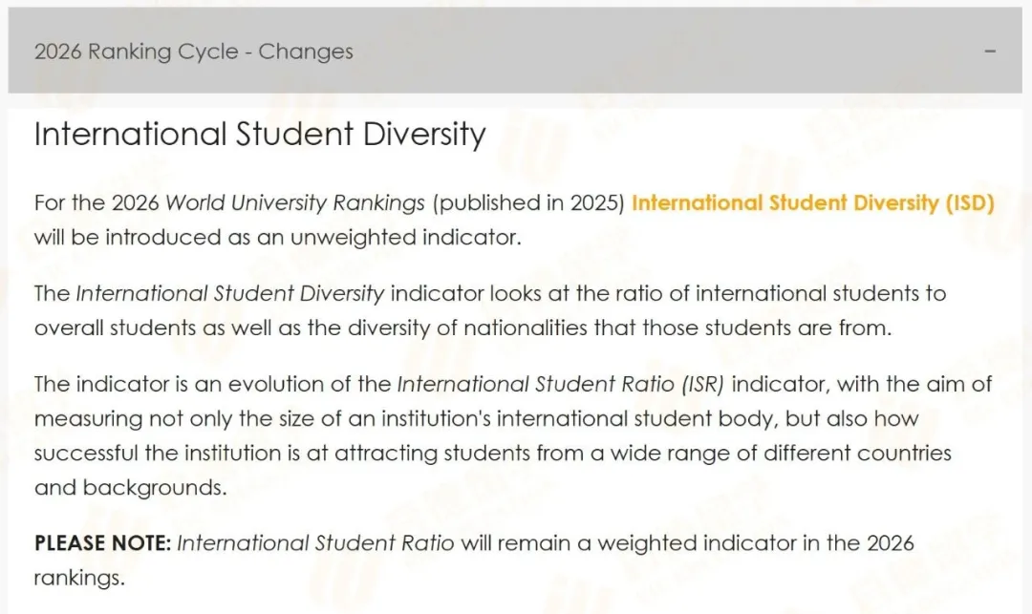Click the line starting 'measuring not only the size'
This screenshot has width=1032, height=614.
click(x=476, y=419)
